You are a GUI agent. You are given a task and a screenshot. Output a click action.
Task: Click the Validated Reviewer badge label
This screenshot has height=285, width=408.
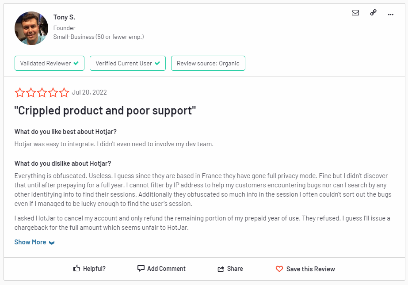click(x=46, y=63)
